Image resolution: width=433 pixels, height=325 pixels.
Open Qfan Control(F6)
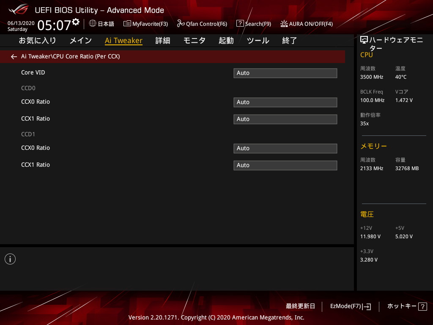[202, 24]
